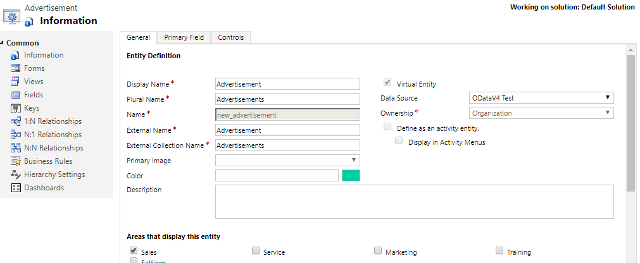The width and height of the screenshot is (640, 263).
Task: Select 1:N Relationships in sidebar
Action: [53, 121]
